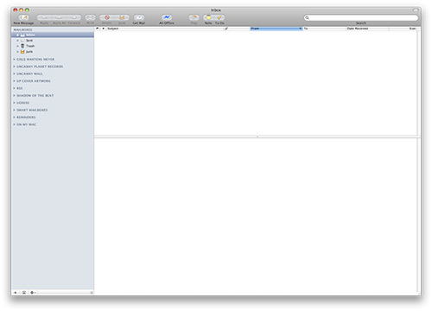The height and width of the screenshot is (311, 432).
Task: Click the toolbar toggle pill in title bar
Action: [416, 10]
